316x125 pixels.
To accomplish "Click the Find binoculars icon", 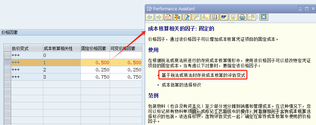I will point(252,17).
